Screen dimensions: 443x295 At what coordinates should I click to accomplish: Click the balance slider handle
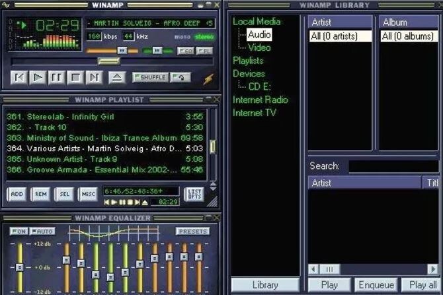tap(157, 50)
